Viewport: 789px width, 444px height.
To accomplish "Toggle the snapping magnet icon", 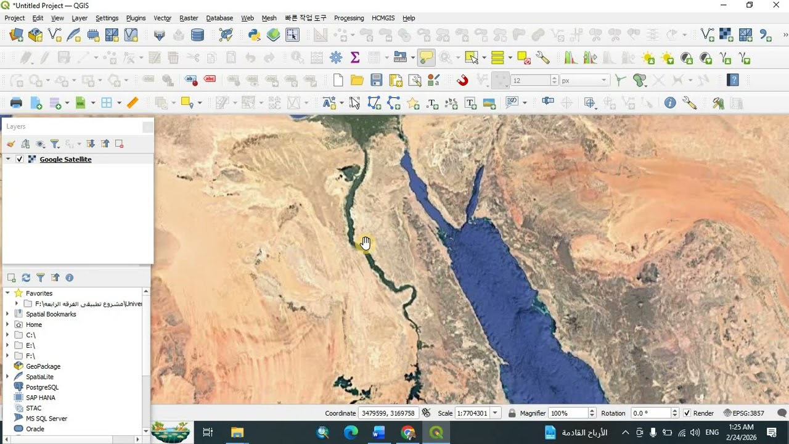I will click(x=462, y=80).
